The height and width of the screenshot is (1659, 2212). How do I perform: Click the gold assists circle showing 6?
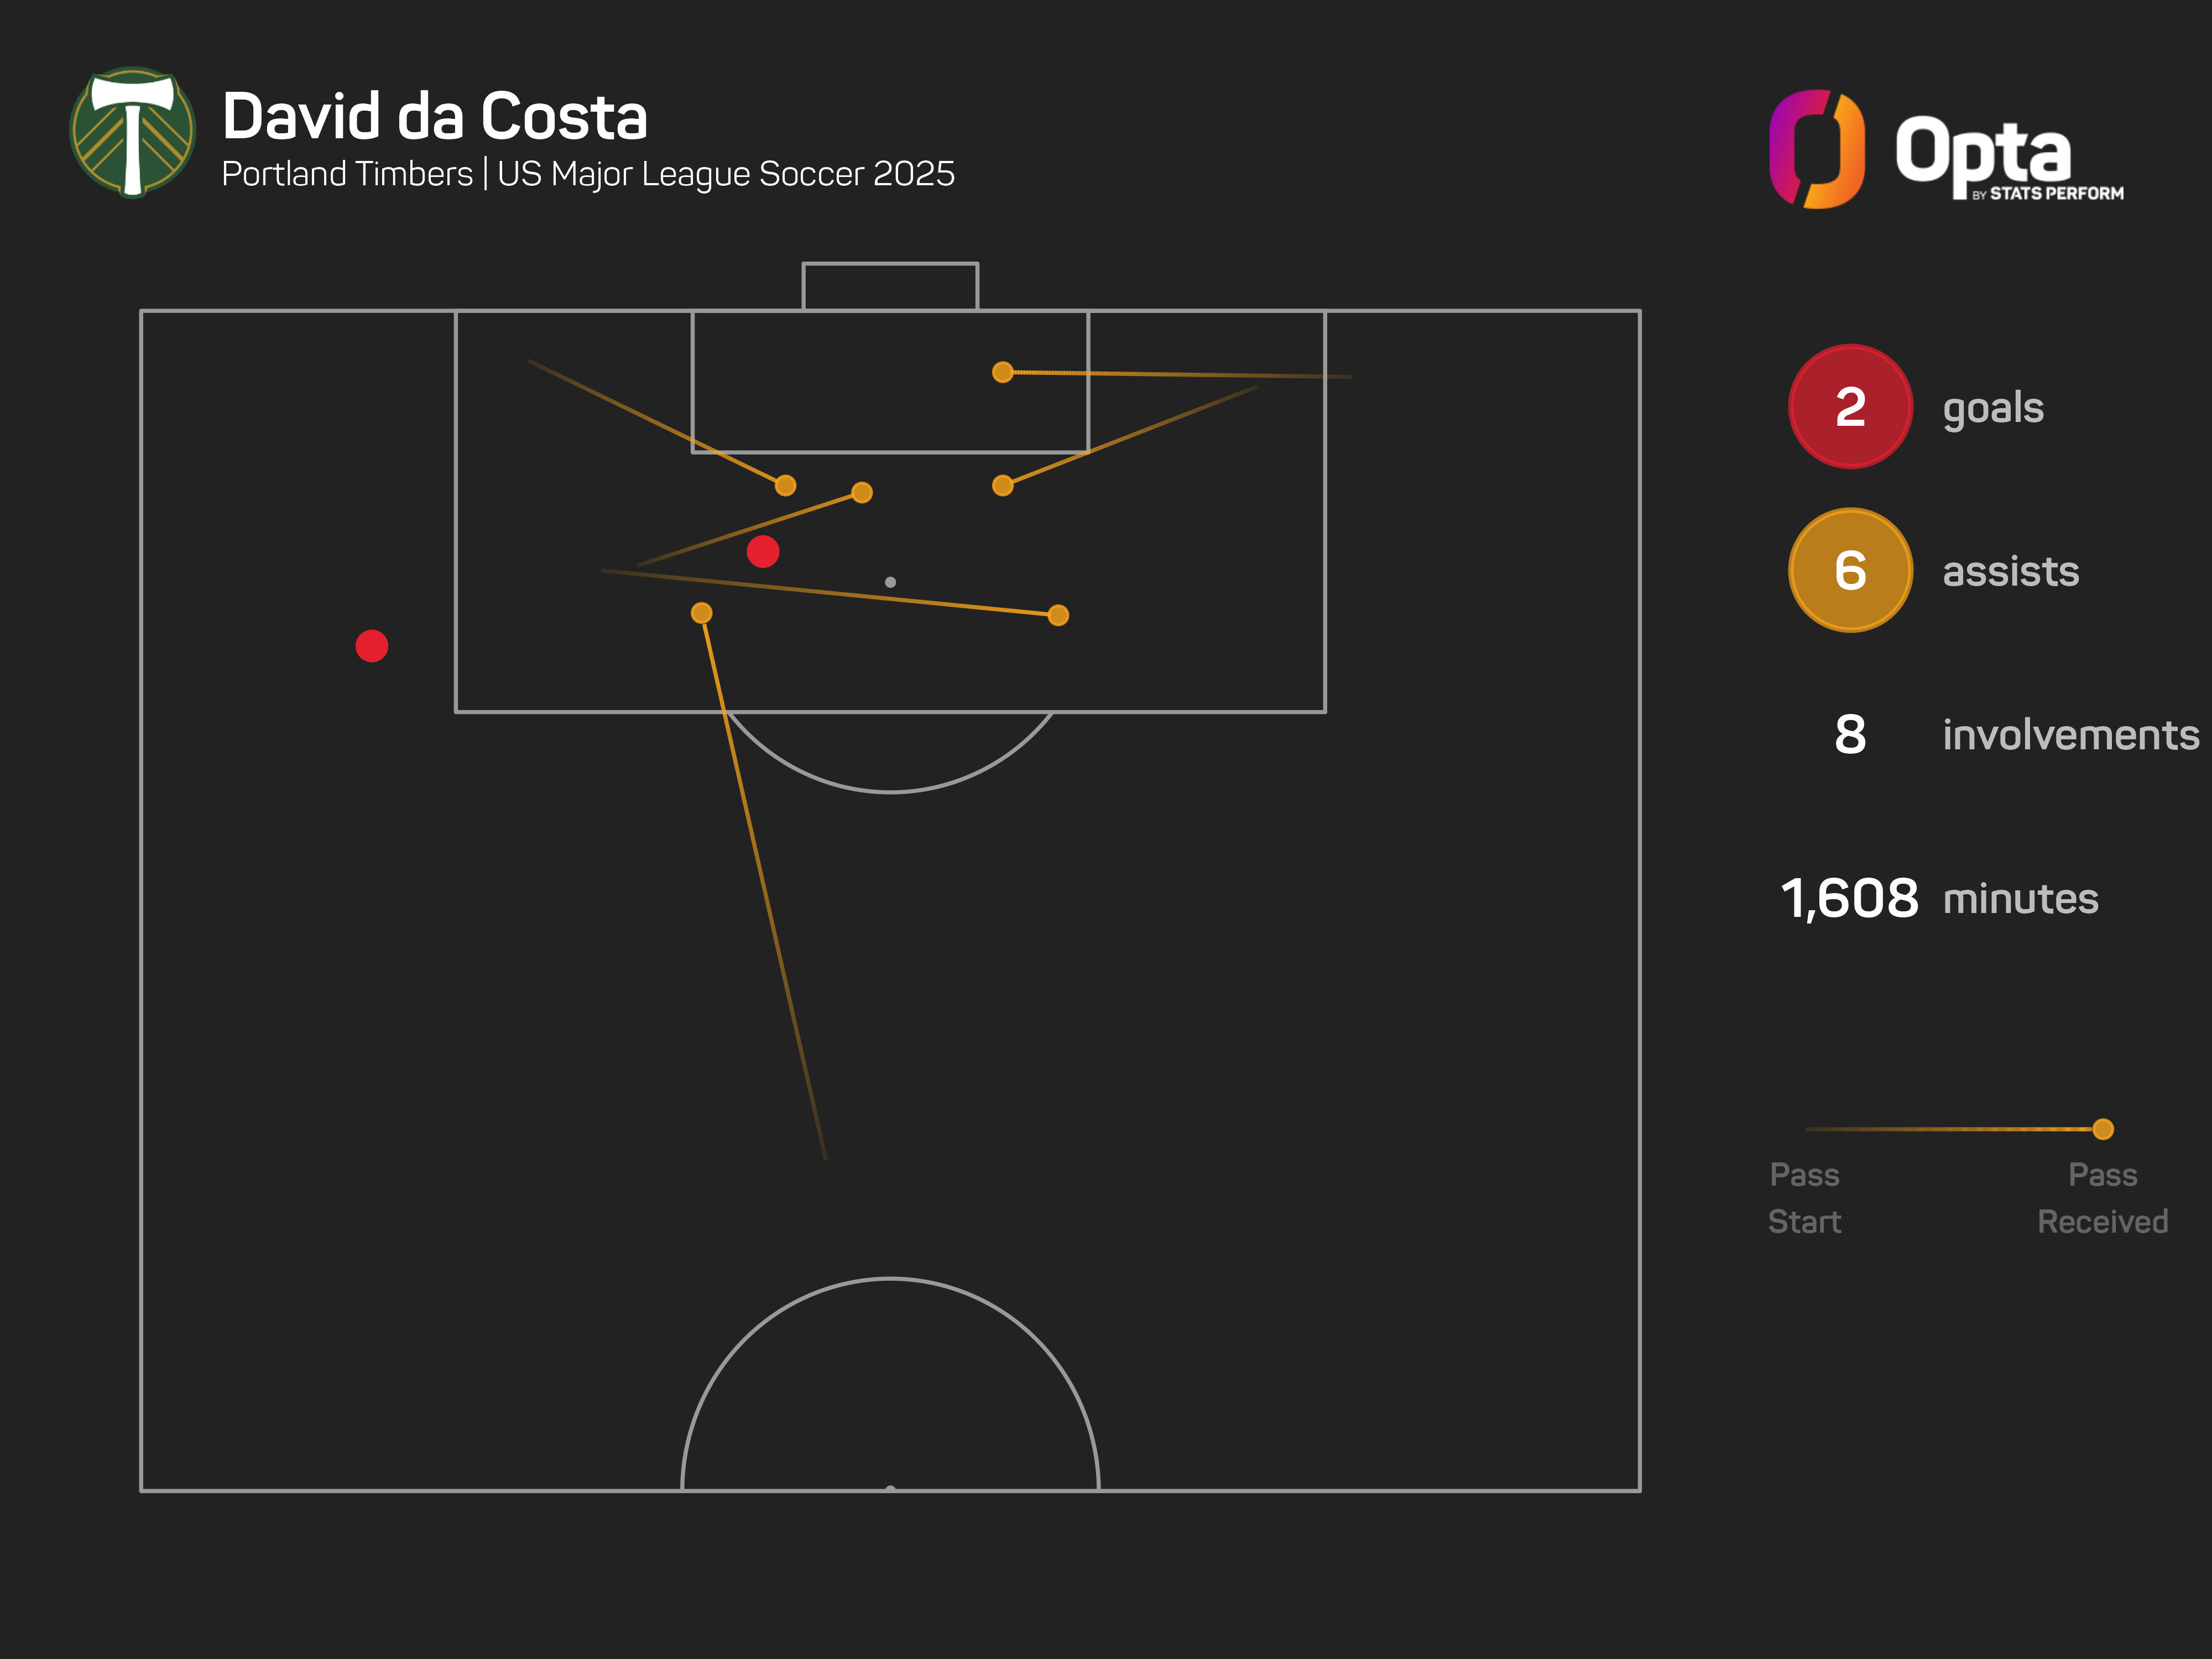tap(1849, 570)
